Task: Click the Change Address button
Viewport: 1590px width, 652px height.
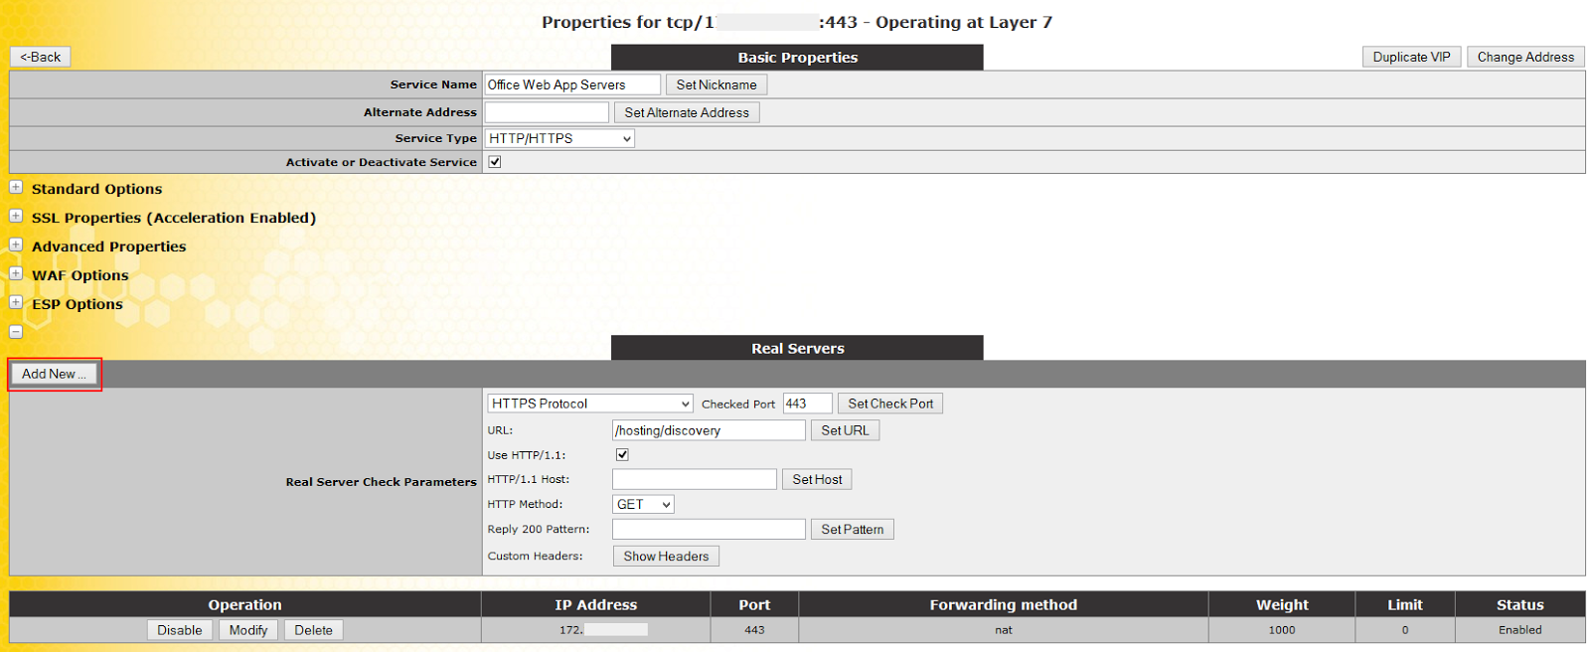Action: [1525, 58]
